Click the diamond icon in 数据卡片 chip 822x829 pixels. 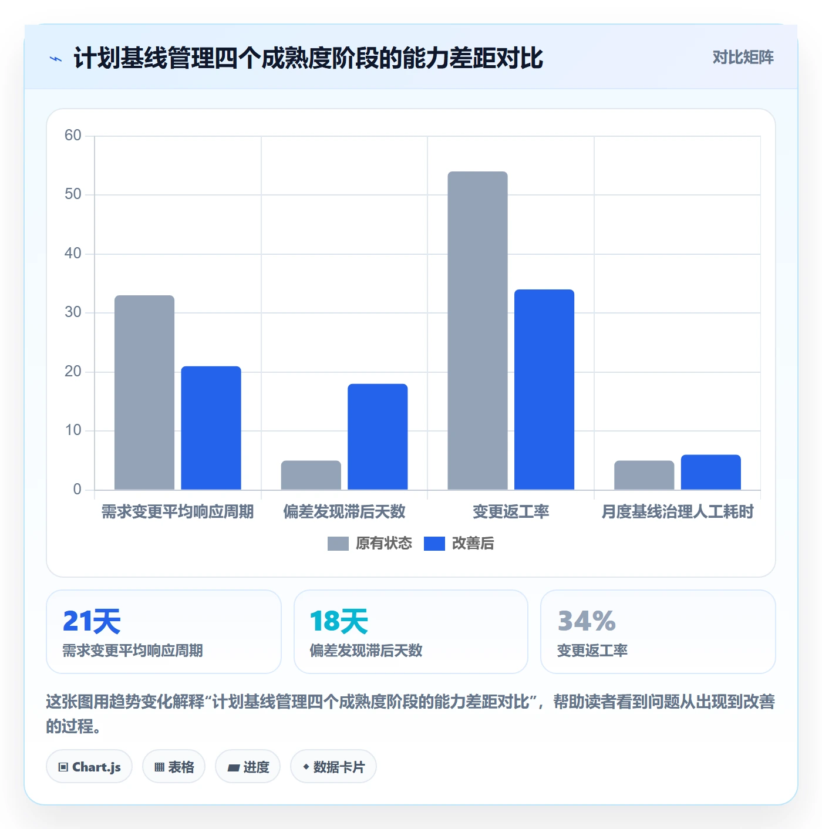click(306, 767)
